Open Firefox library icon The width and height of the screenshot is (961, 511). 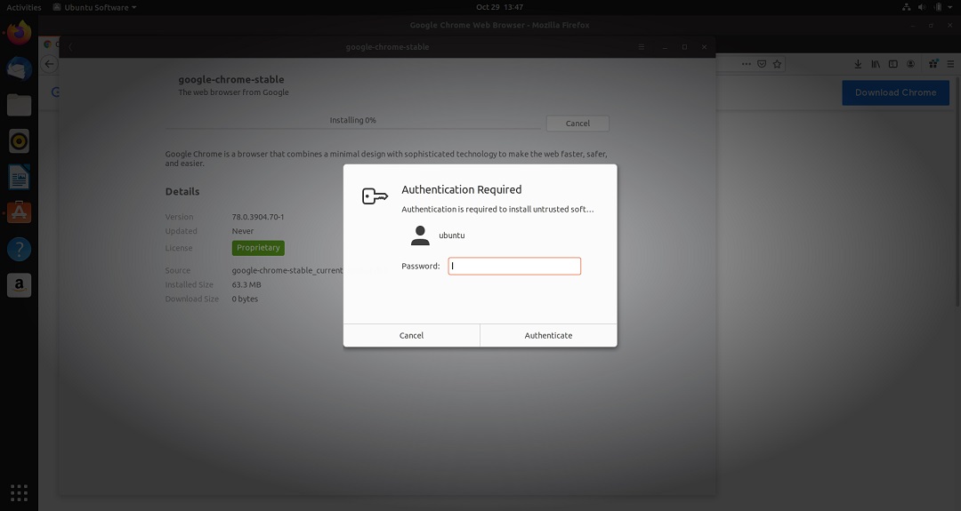(876, 64)
